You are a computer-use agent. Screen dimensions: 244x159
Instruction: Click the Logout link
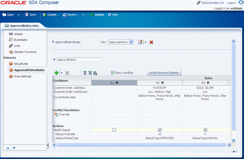pyautogui.click(x=231, y=3)
